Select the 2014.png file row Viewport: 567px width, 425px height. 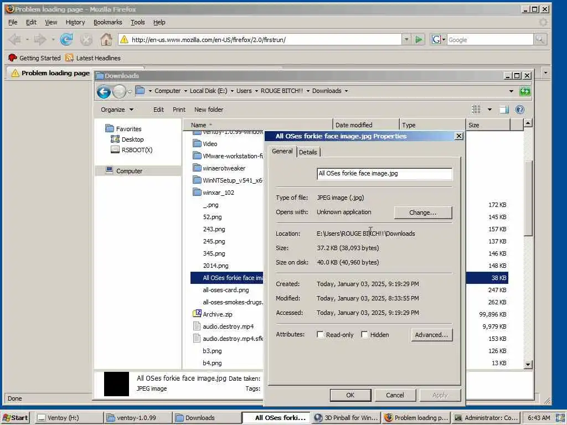[x=215, y=266]
